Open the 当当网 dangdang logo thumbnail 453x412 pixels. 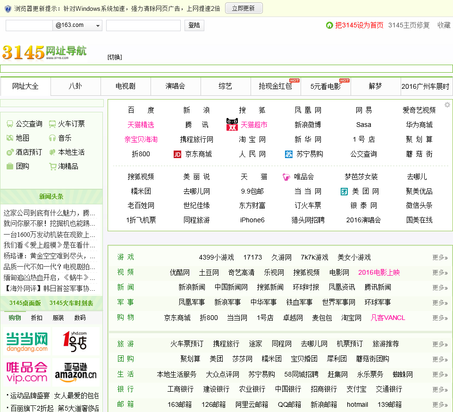[x=27, y=342]
